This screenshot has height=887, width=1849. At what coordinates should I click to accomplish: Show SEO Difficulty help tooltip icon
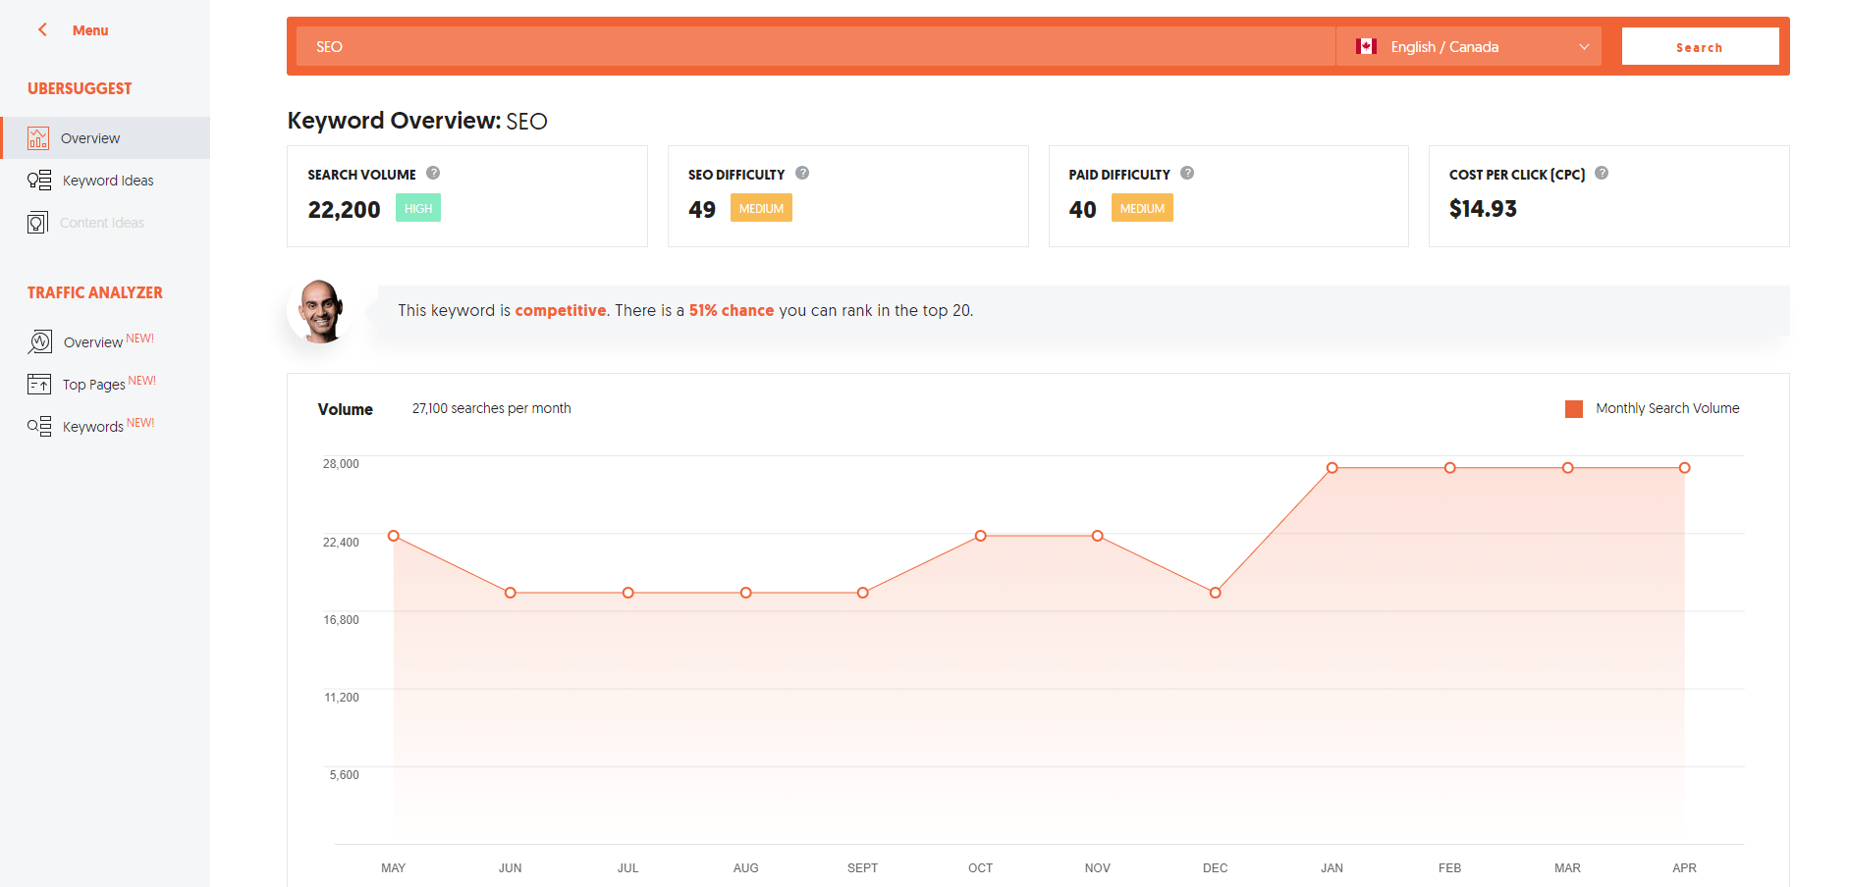tap(802, 173)
